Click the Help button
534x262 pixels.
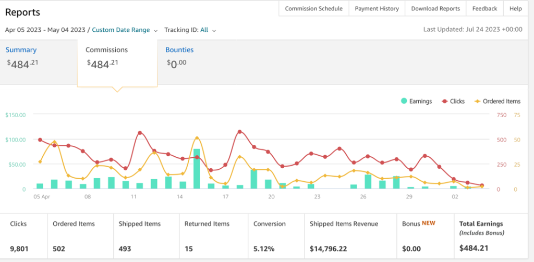pyautogui.click(x=515, y=8)
